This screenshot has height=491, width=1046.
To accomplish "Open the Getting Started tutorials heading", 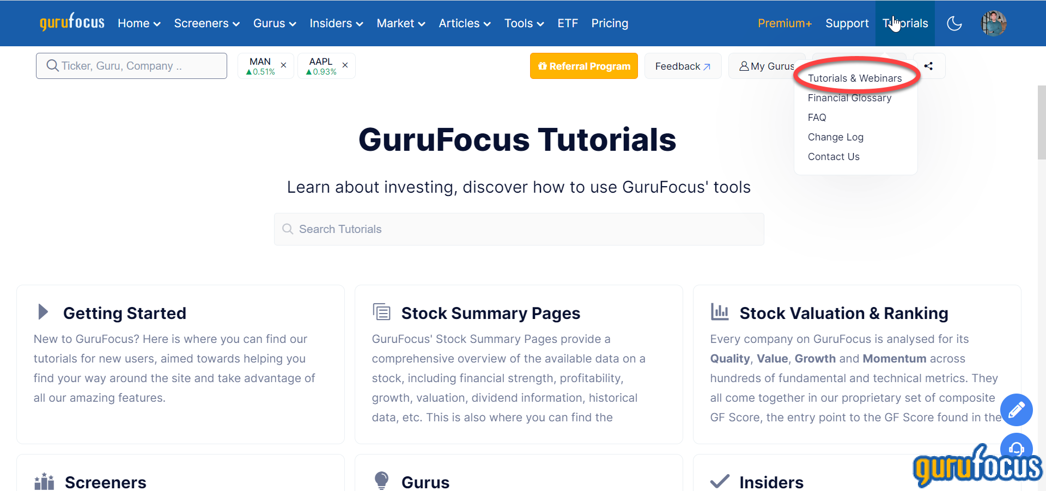I will click(125, 313).
